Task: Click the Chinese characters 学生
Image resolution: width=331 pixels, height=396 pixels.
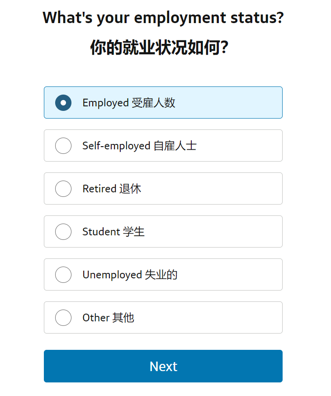Action: (x=134, y=232)
